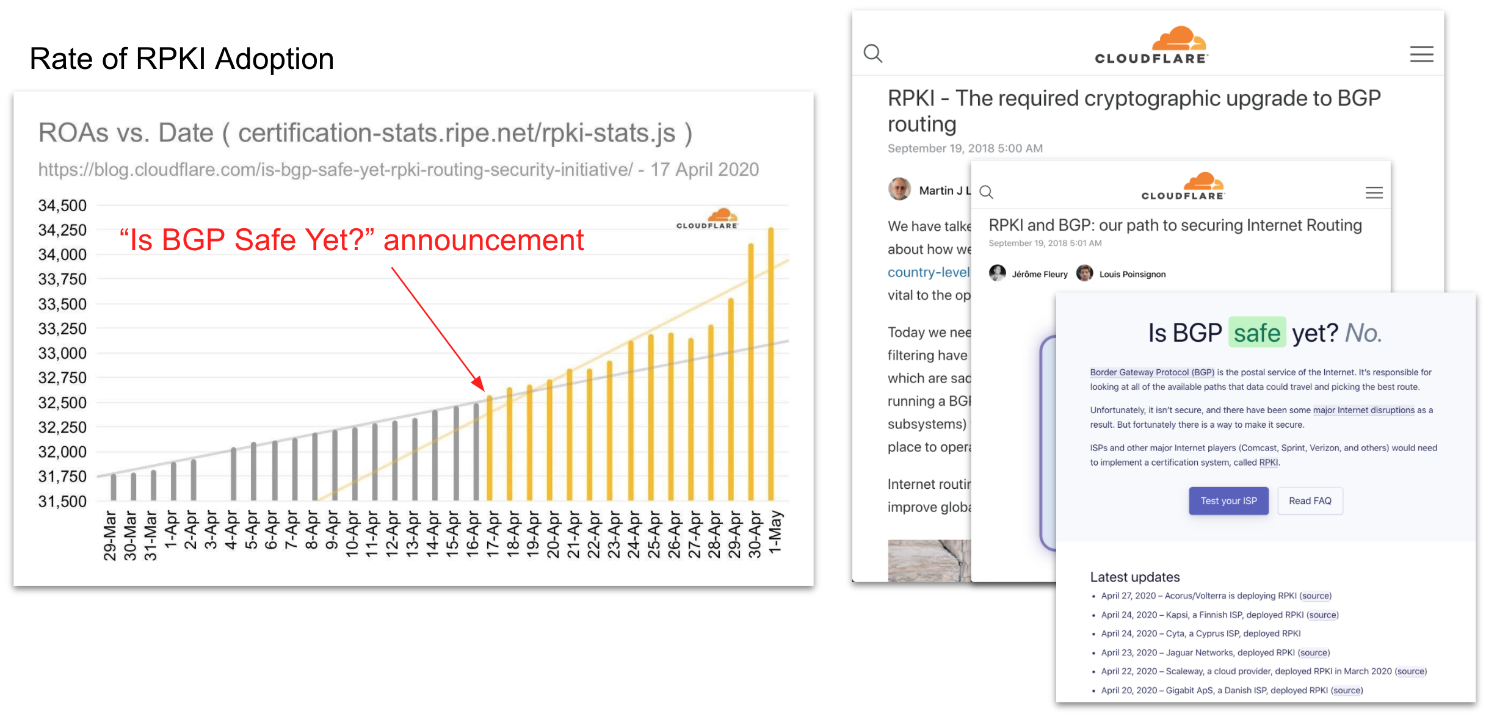Click Jérôme Fleury's author avatar
This screenshot has height=714, width=1486.
(997, 273)
